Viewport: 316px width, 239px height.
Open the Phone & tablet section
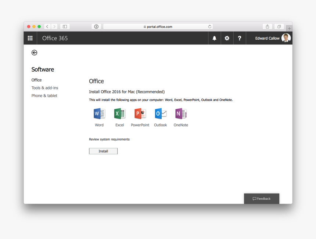[44, 96]
